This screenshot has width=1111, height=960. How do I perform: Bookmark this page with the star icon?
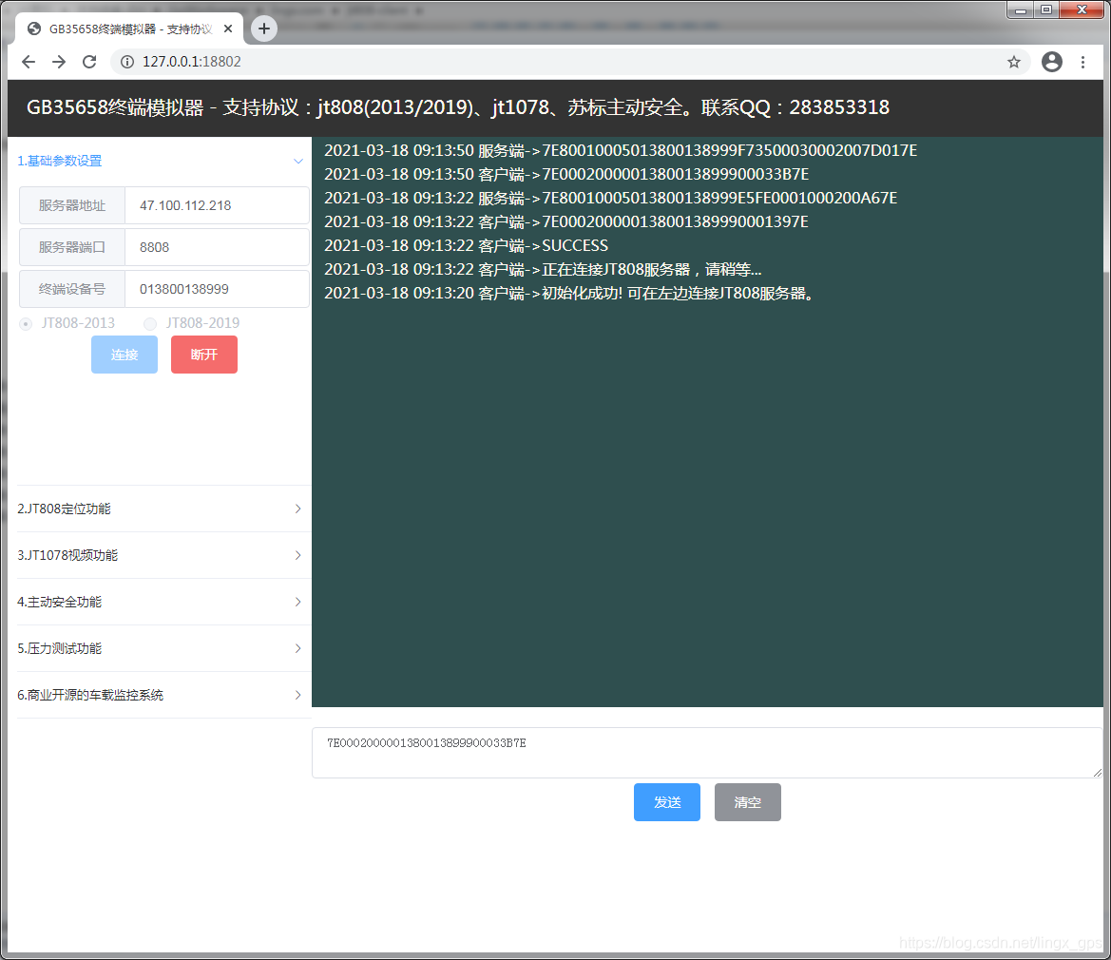click(x=1014, y=62)
